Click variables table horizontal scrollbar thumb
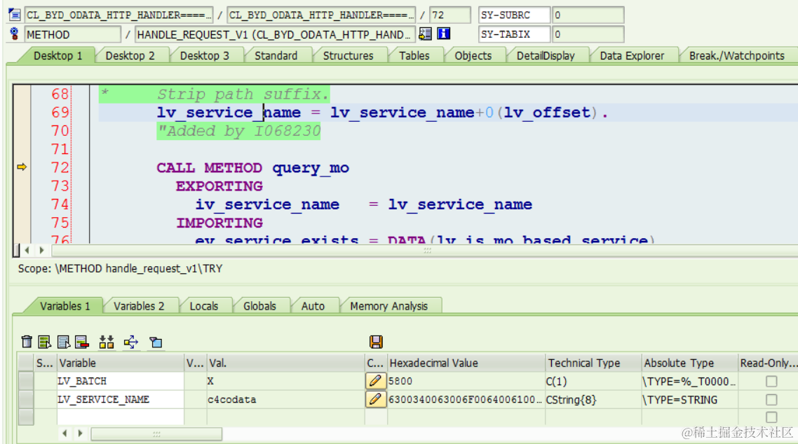 (156, 433)
